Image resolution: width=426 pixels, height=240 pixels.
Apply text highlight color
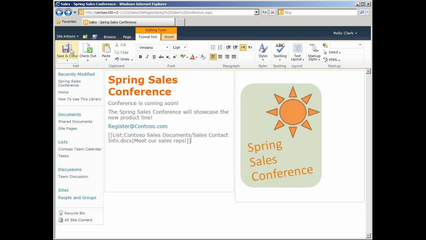coord(182,57)
